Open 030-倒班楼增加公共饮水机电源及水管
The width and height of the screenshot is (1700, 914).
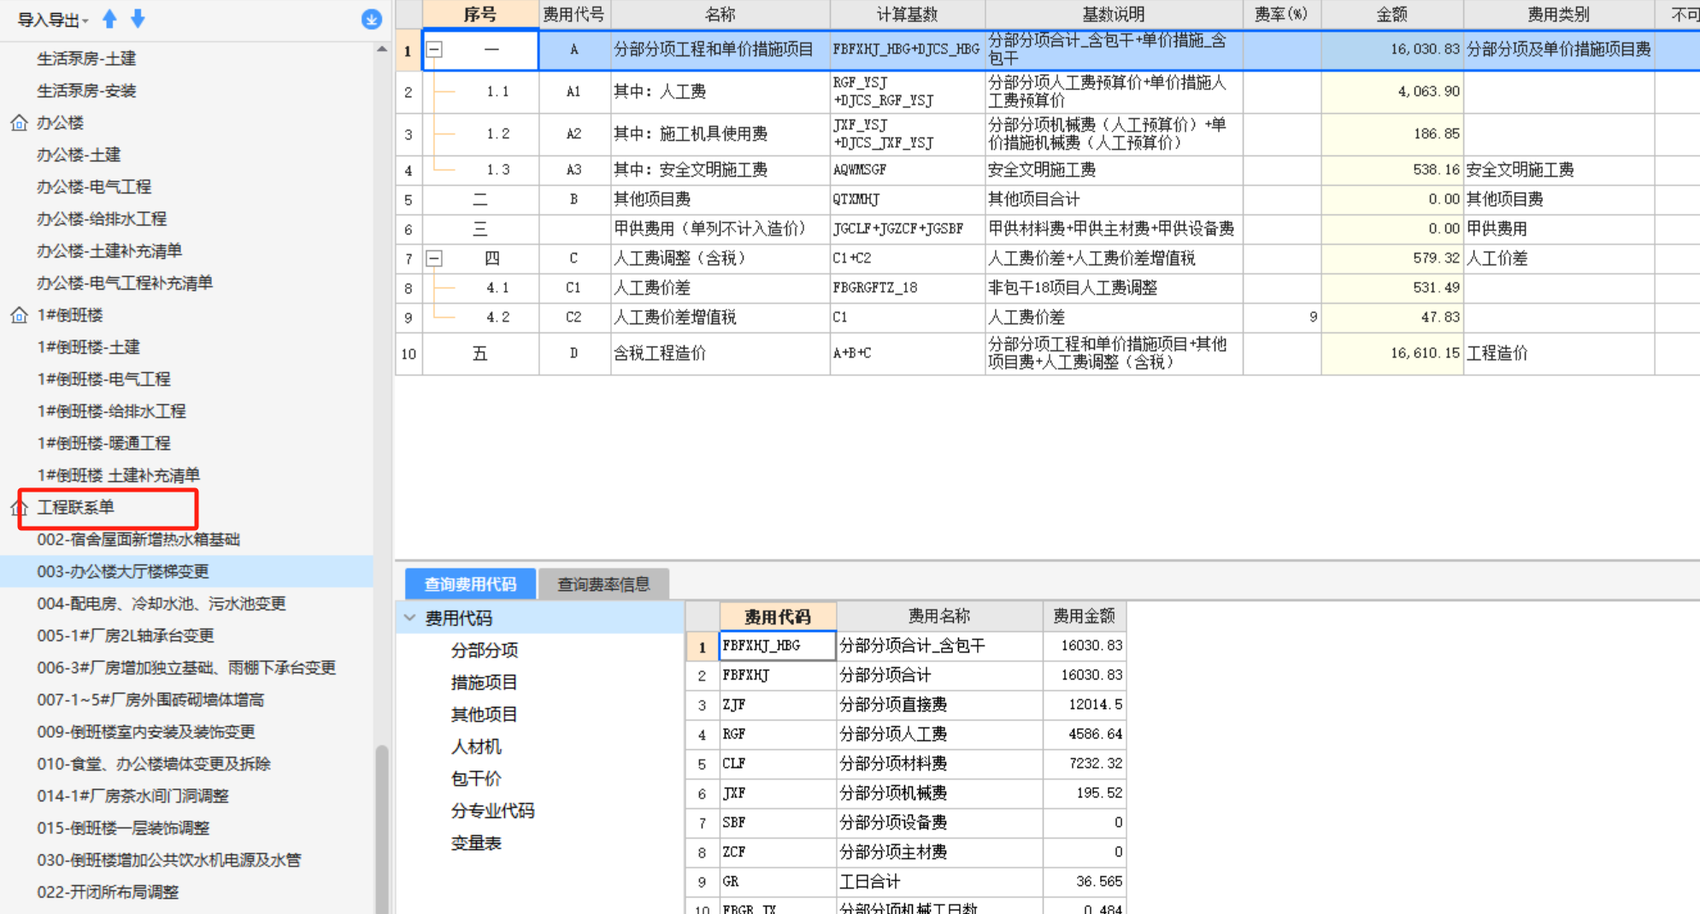point(169,860)
